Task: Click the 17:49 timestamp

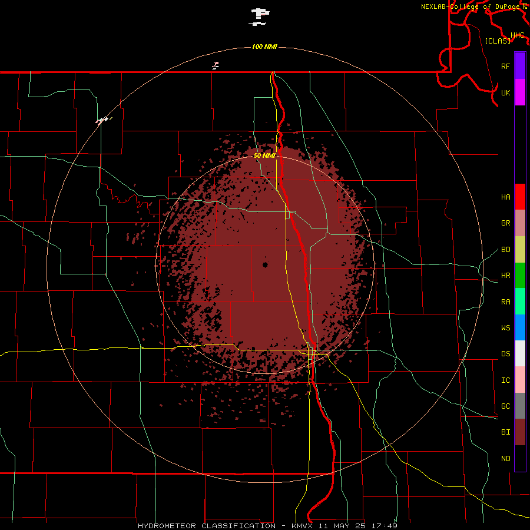Action: tap(386, 526)
